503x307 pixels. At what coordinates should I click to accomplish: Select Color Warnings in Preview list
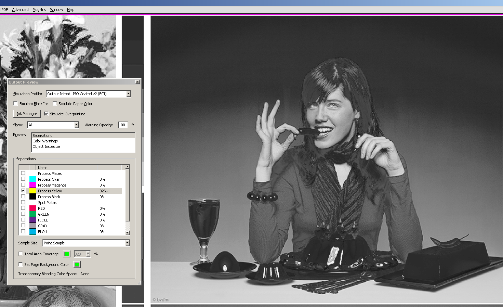coord(45,141)
